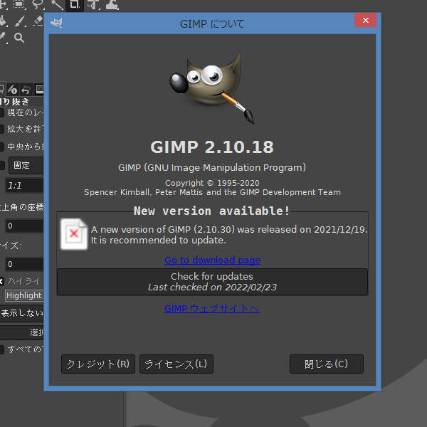Toggle the checkbox beside the 固定 dropdown
Image resolution: width=427 pixels, height=427 pixels.
coord(1,165)
